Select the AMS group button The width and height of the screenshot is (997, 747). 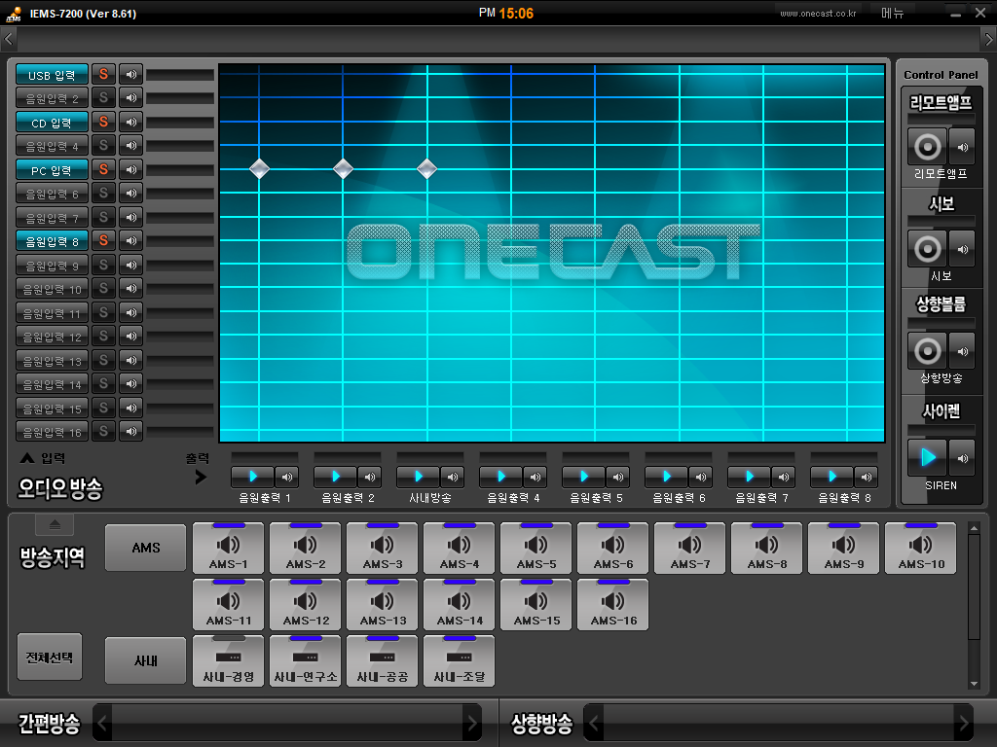click(146, 548)
